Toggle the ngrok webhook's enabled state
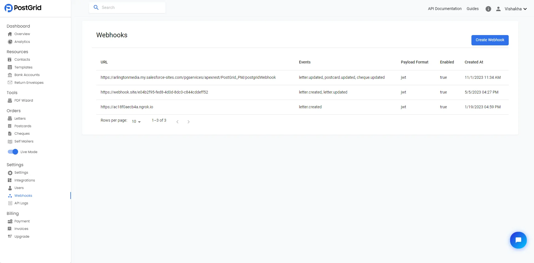 (444, 107)
